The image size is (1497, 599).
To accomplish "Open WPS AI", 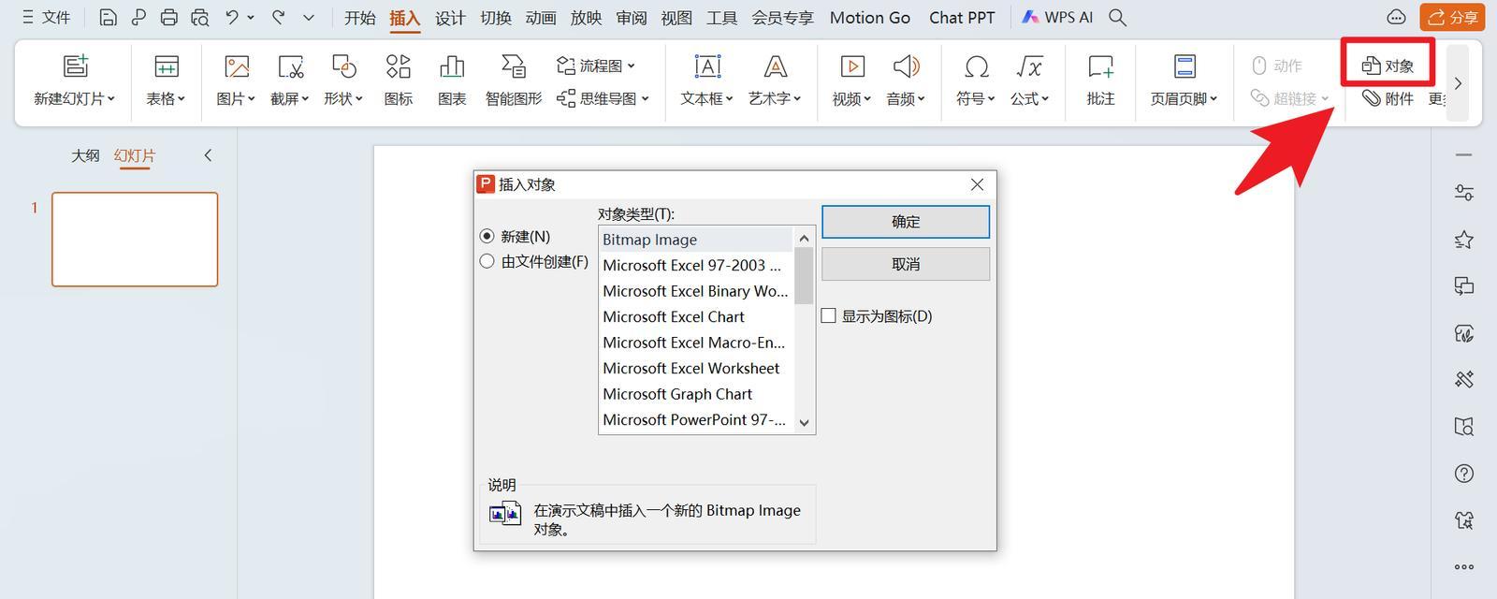I will coord(1057,18).
